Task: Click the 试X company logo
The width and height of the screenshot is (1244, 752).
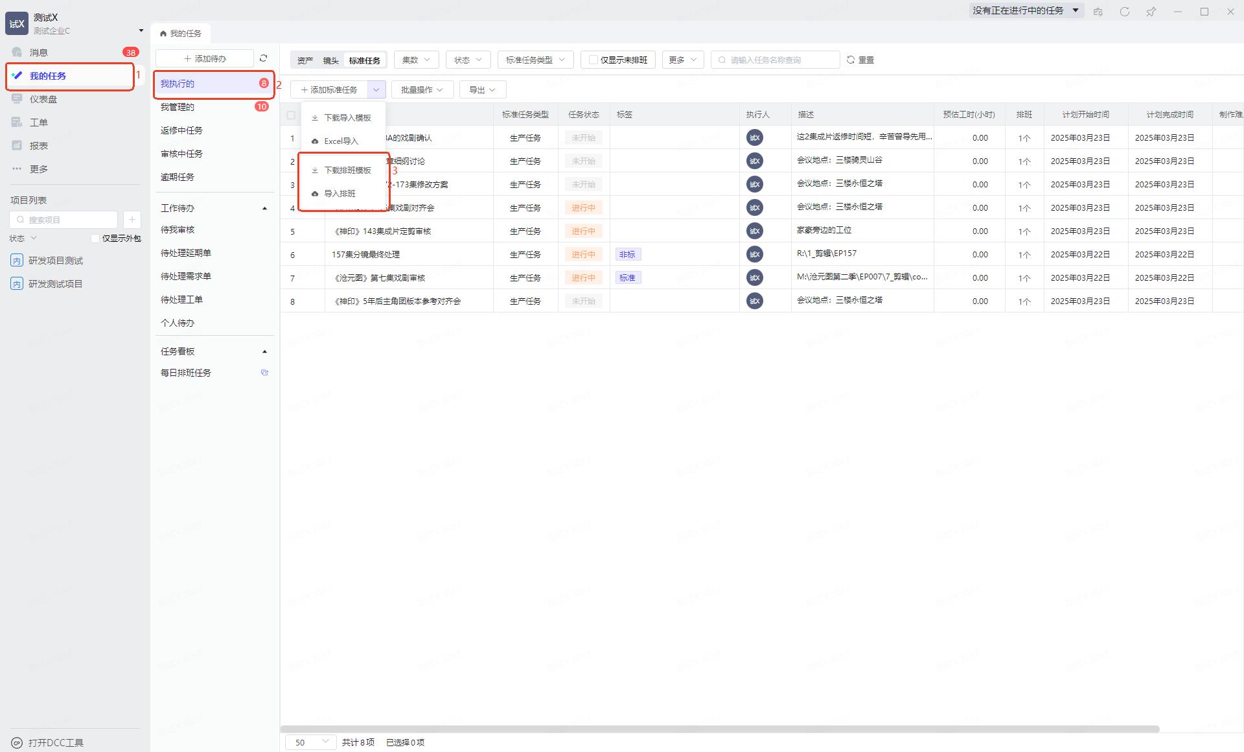Action: [17, 23]
